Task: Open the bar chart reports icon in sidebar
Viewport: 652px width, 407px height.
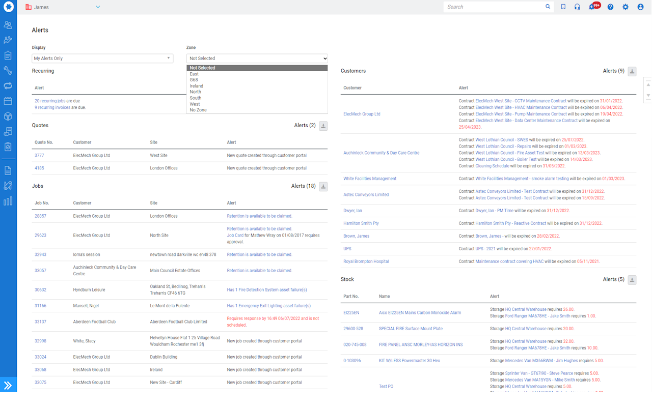Action: tap(8, 201)
